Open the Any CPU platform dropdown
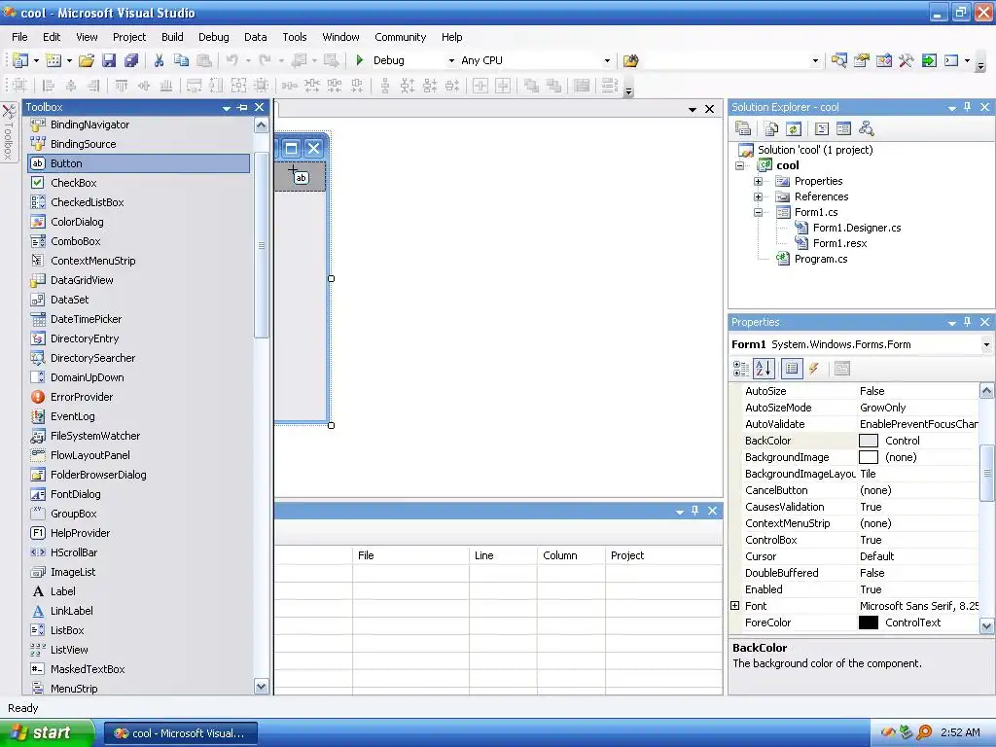996x747 pixels. tap(607, 61)
